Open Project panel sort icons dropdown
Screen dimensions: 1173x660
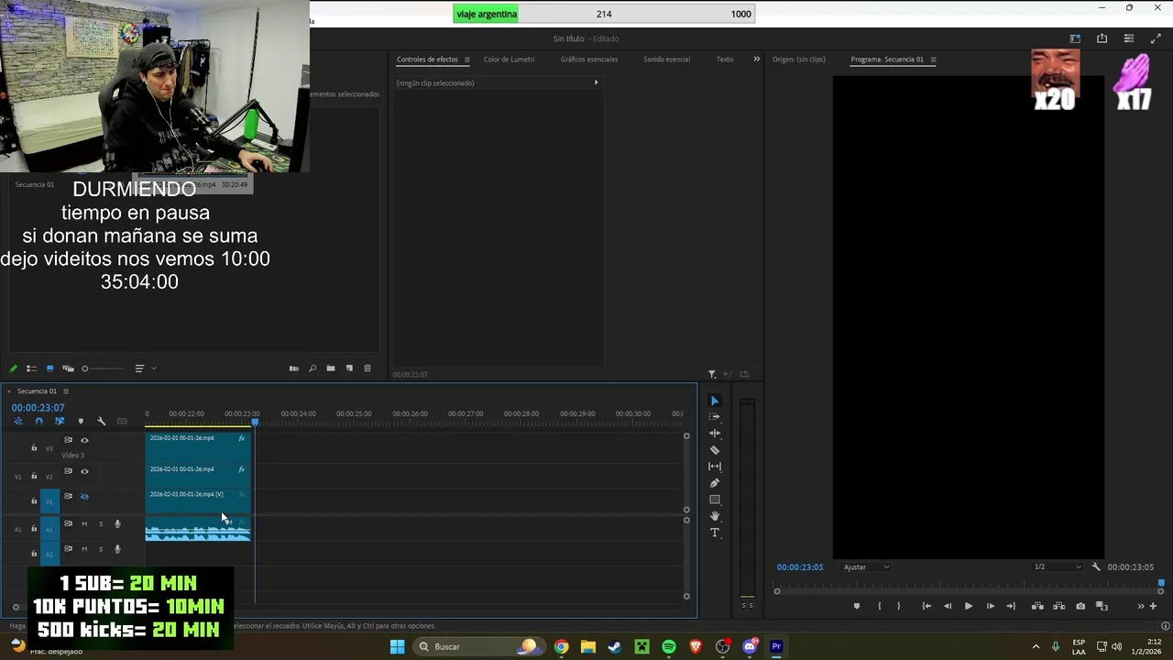tap(147, 368)
